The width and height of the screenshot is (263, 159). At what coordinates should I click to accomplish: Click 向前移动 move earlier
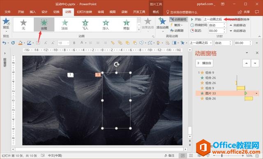tap(238, 25)
